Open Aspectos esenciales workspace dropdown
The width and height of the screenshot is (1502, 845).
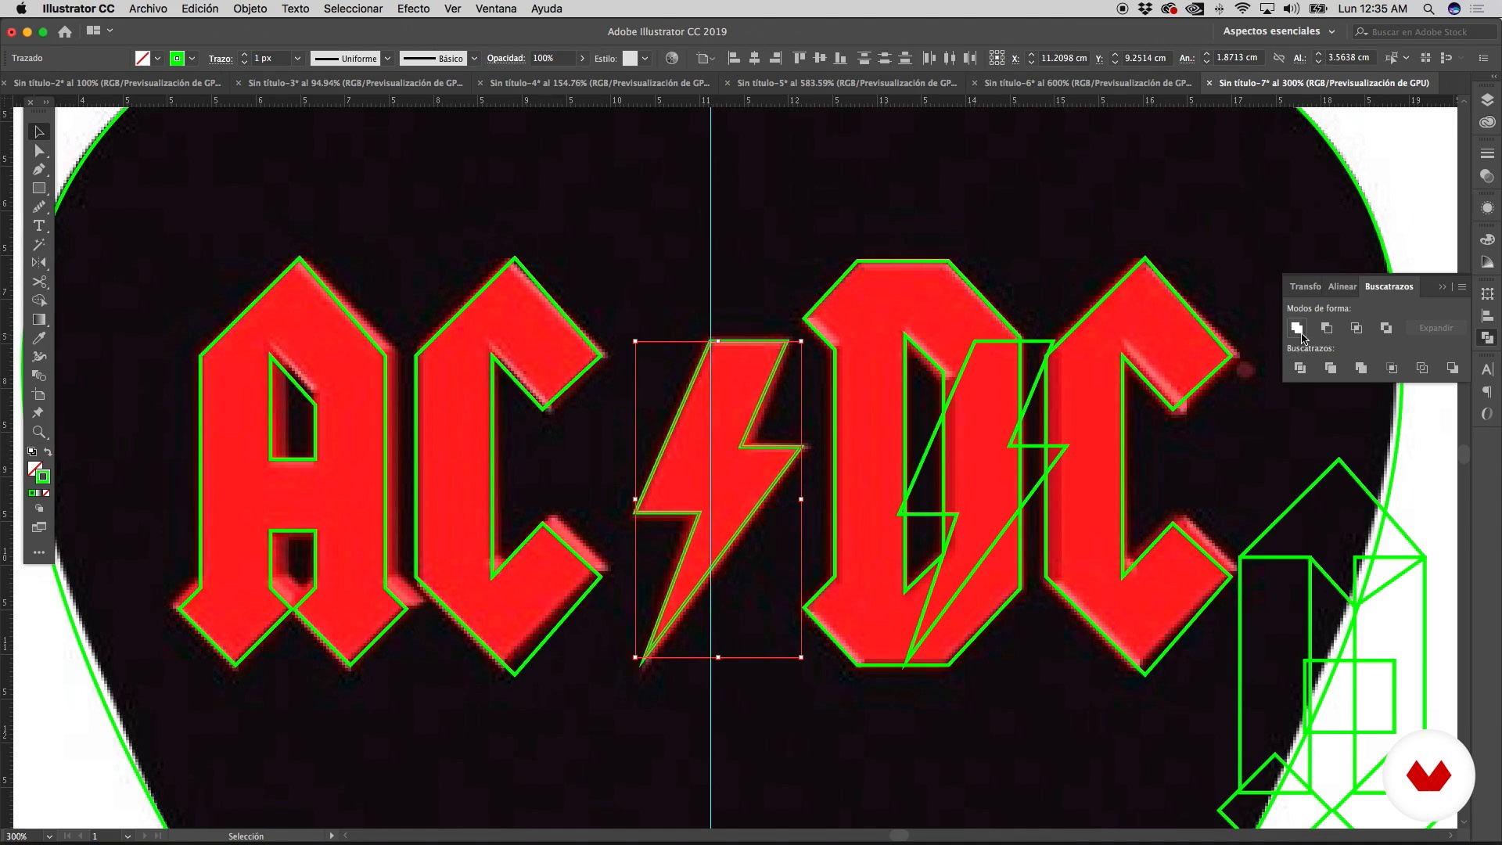point(1279,31)
